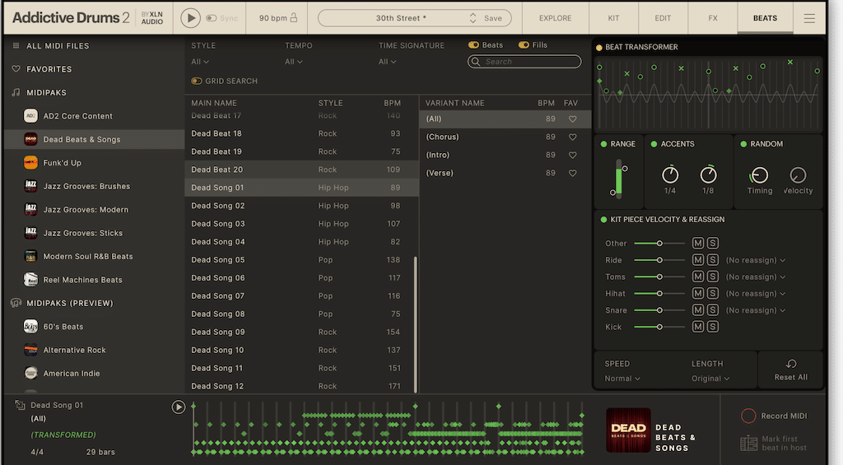Image resolution: width=843 pixels, height=465 pixels.
Task: Open the hamburger menu
Action: [x=809, y=18]
